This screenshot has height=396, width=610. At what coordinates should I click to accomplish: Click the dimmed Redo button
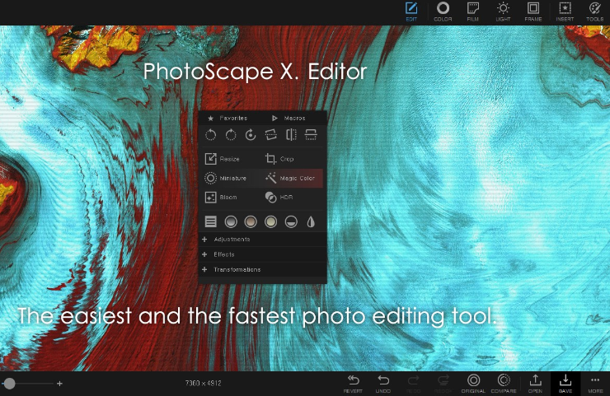[x=413, y=384]
